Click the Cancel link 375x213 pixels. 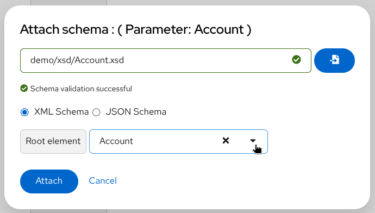pyautogui.click(x=103, y=181)
